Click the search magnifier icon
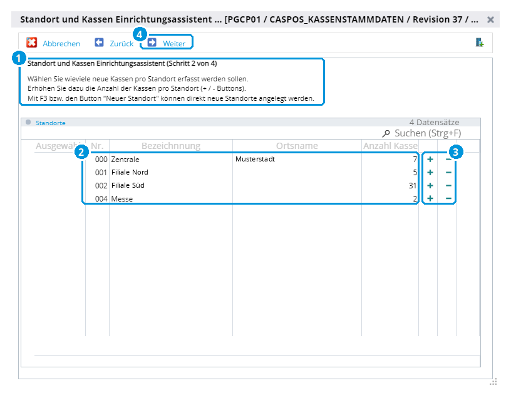The width and height of the screenshot is (511, 398). point(386,133)
